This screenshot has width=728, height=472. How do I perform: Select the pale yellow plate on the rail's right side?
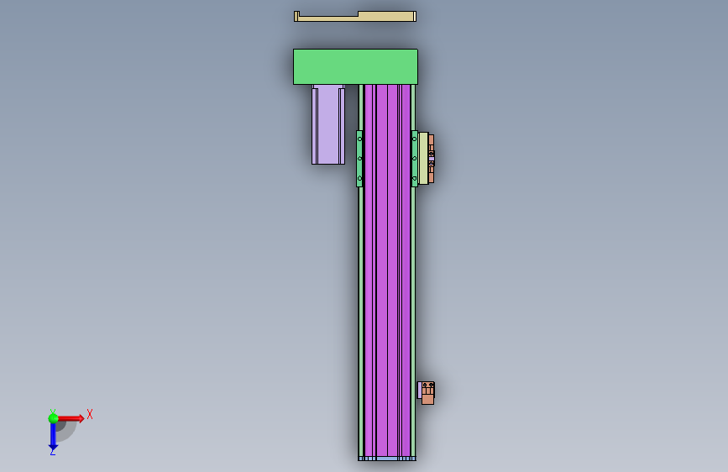pos(423,159)
